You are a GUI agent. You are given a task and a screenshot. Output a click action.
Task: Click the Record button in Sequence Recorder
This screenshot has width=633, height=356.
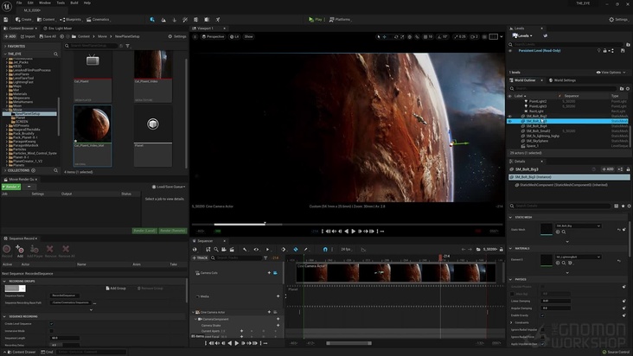(x=7, y=251)
